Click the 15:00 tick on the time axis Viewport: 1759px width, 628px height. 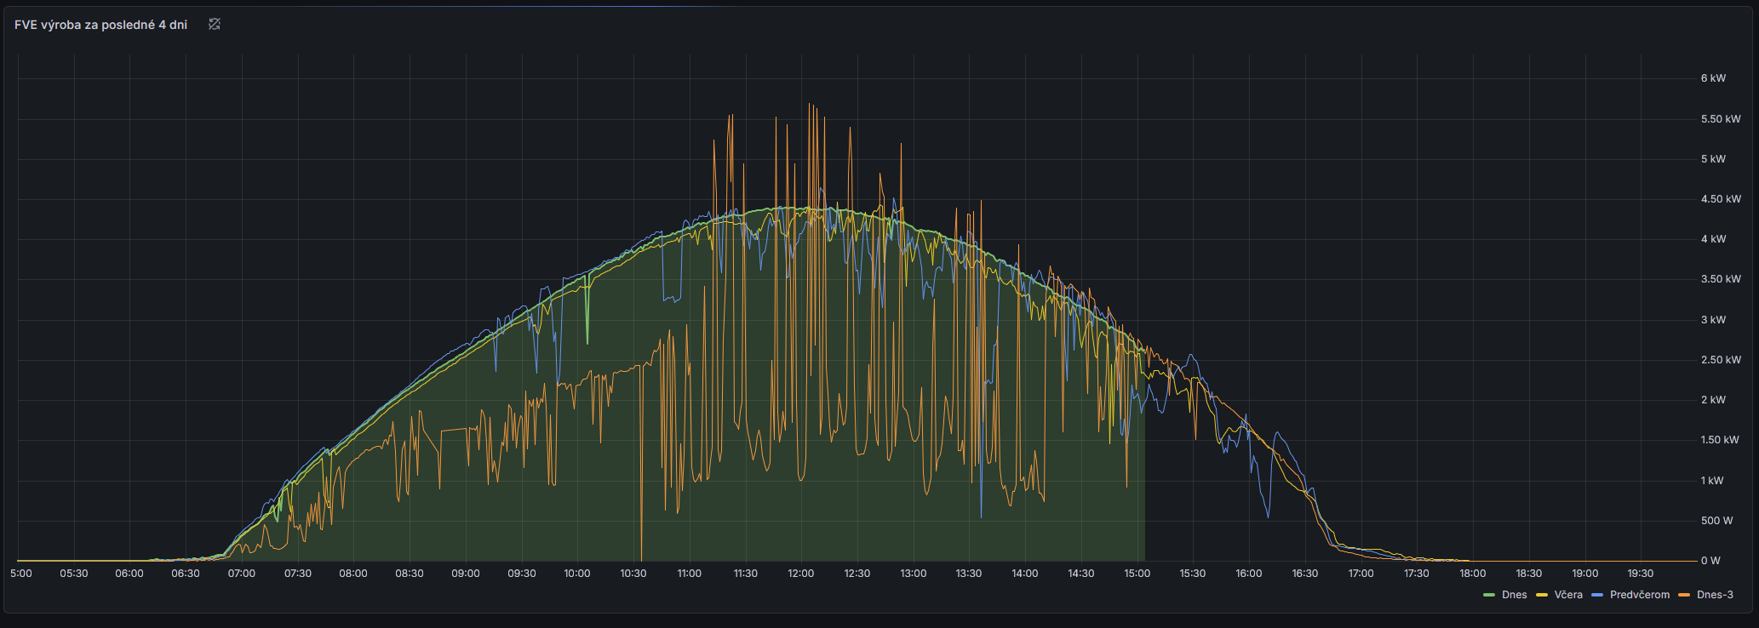[x=1137, y=574]
